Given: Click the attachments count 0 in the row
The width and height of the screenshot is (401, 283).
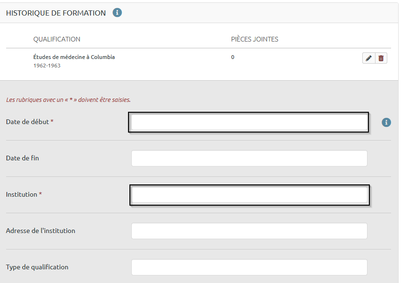Looking at the screenshot, I should 233,57.
